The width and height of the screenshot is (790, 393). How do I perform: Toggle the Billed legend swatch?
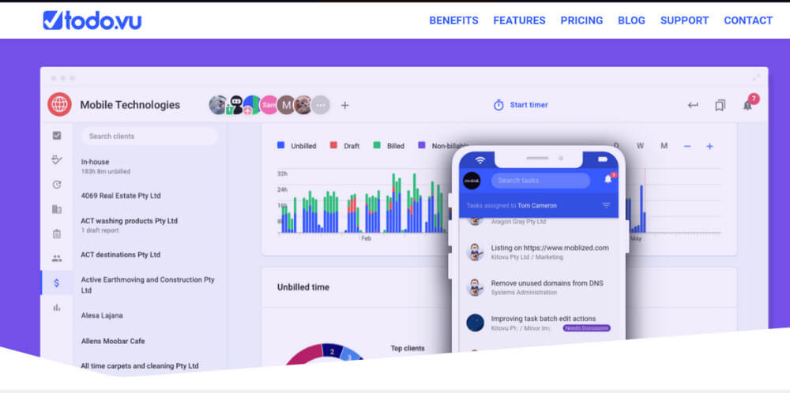pyautogui.click(x=377, y=145)
